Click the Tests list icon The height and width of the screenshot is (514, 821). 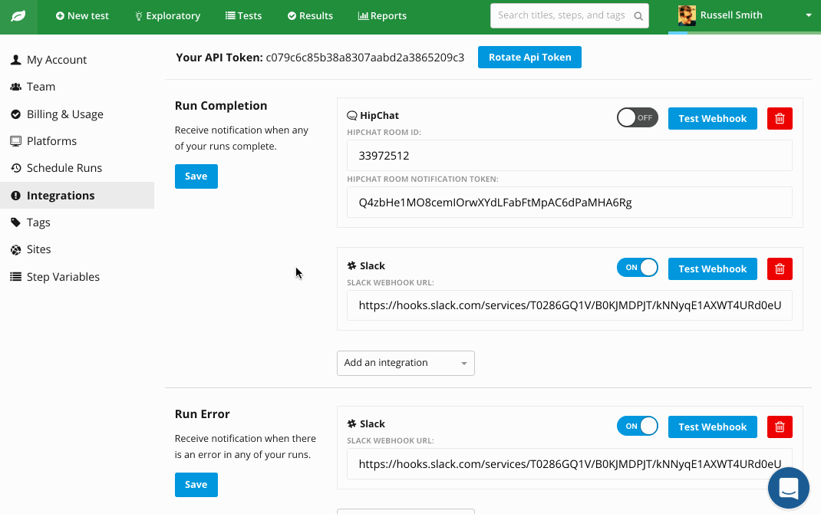click(230, 15)
